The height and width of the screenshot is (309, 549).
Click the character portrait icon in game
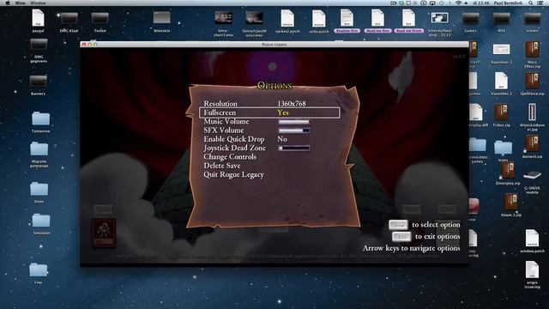point(103,233)
